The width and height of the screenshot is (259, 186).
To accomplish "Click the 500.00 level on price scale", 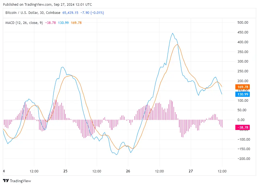I will [x=243, y=23].
